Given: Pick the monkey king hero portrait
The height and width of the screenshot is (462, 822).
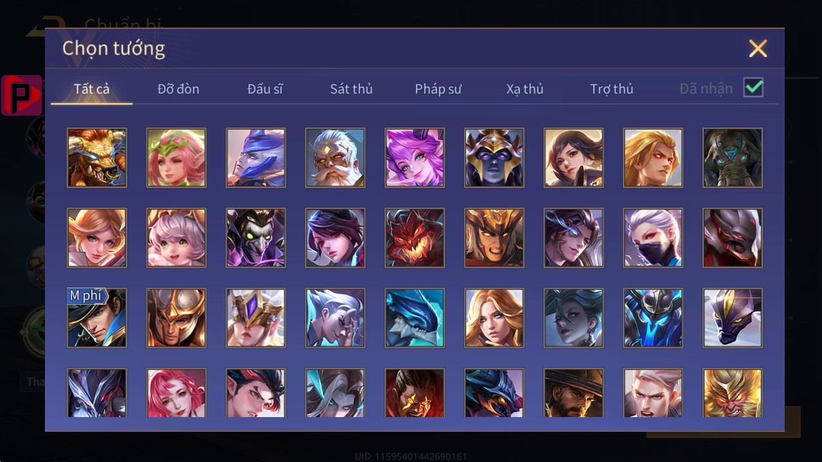Looking at the screenshot, I should (x=733, y=393).
